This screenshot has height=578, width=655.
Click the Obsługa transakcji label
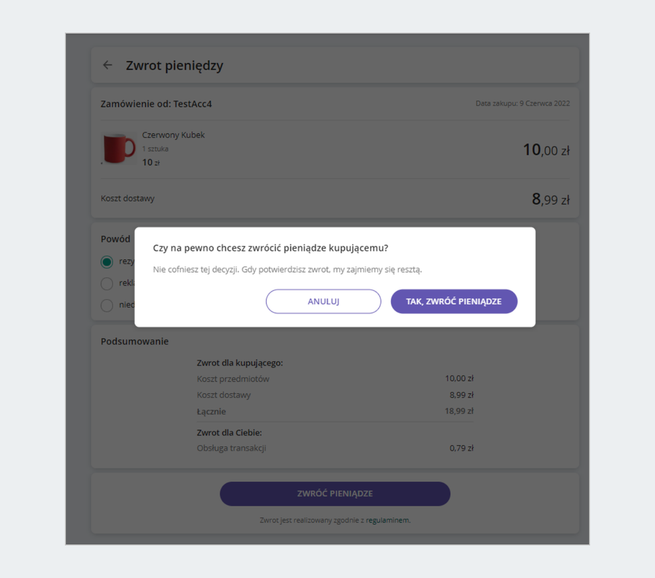click(231, 448)
